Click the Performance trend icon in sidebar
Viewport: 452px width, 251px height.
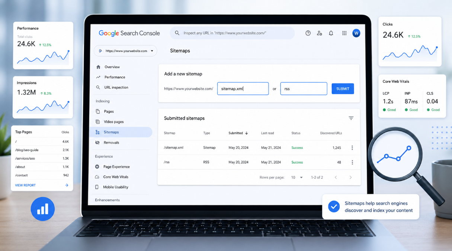tap(98, 77)
